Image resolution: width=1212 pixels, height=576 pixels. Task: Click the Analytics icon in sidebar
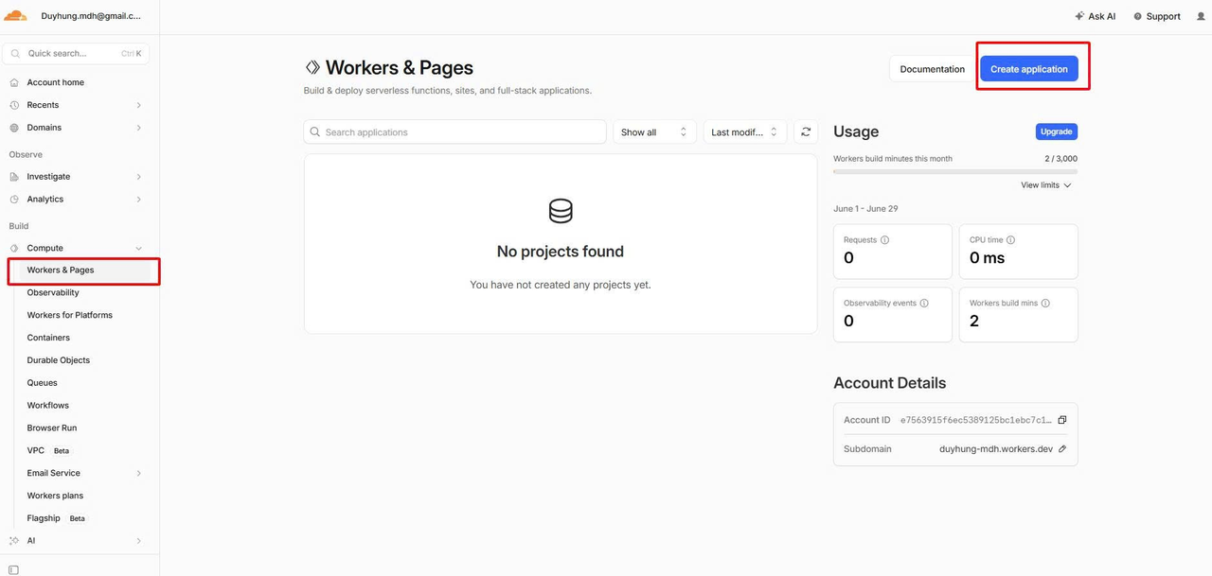[x=14, y=200]
